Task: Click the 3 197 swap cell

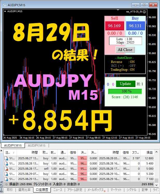Action: pos(135,158)
